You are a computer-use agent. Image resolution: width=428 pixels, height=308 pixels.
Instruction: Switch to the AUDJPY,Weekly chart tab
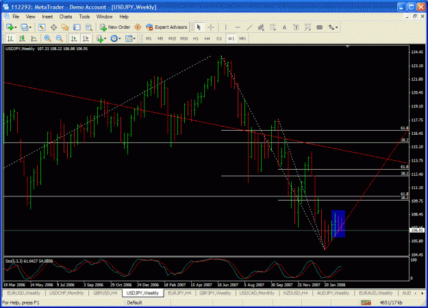coord(333,293)
